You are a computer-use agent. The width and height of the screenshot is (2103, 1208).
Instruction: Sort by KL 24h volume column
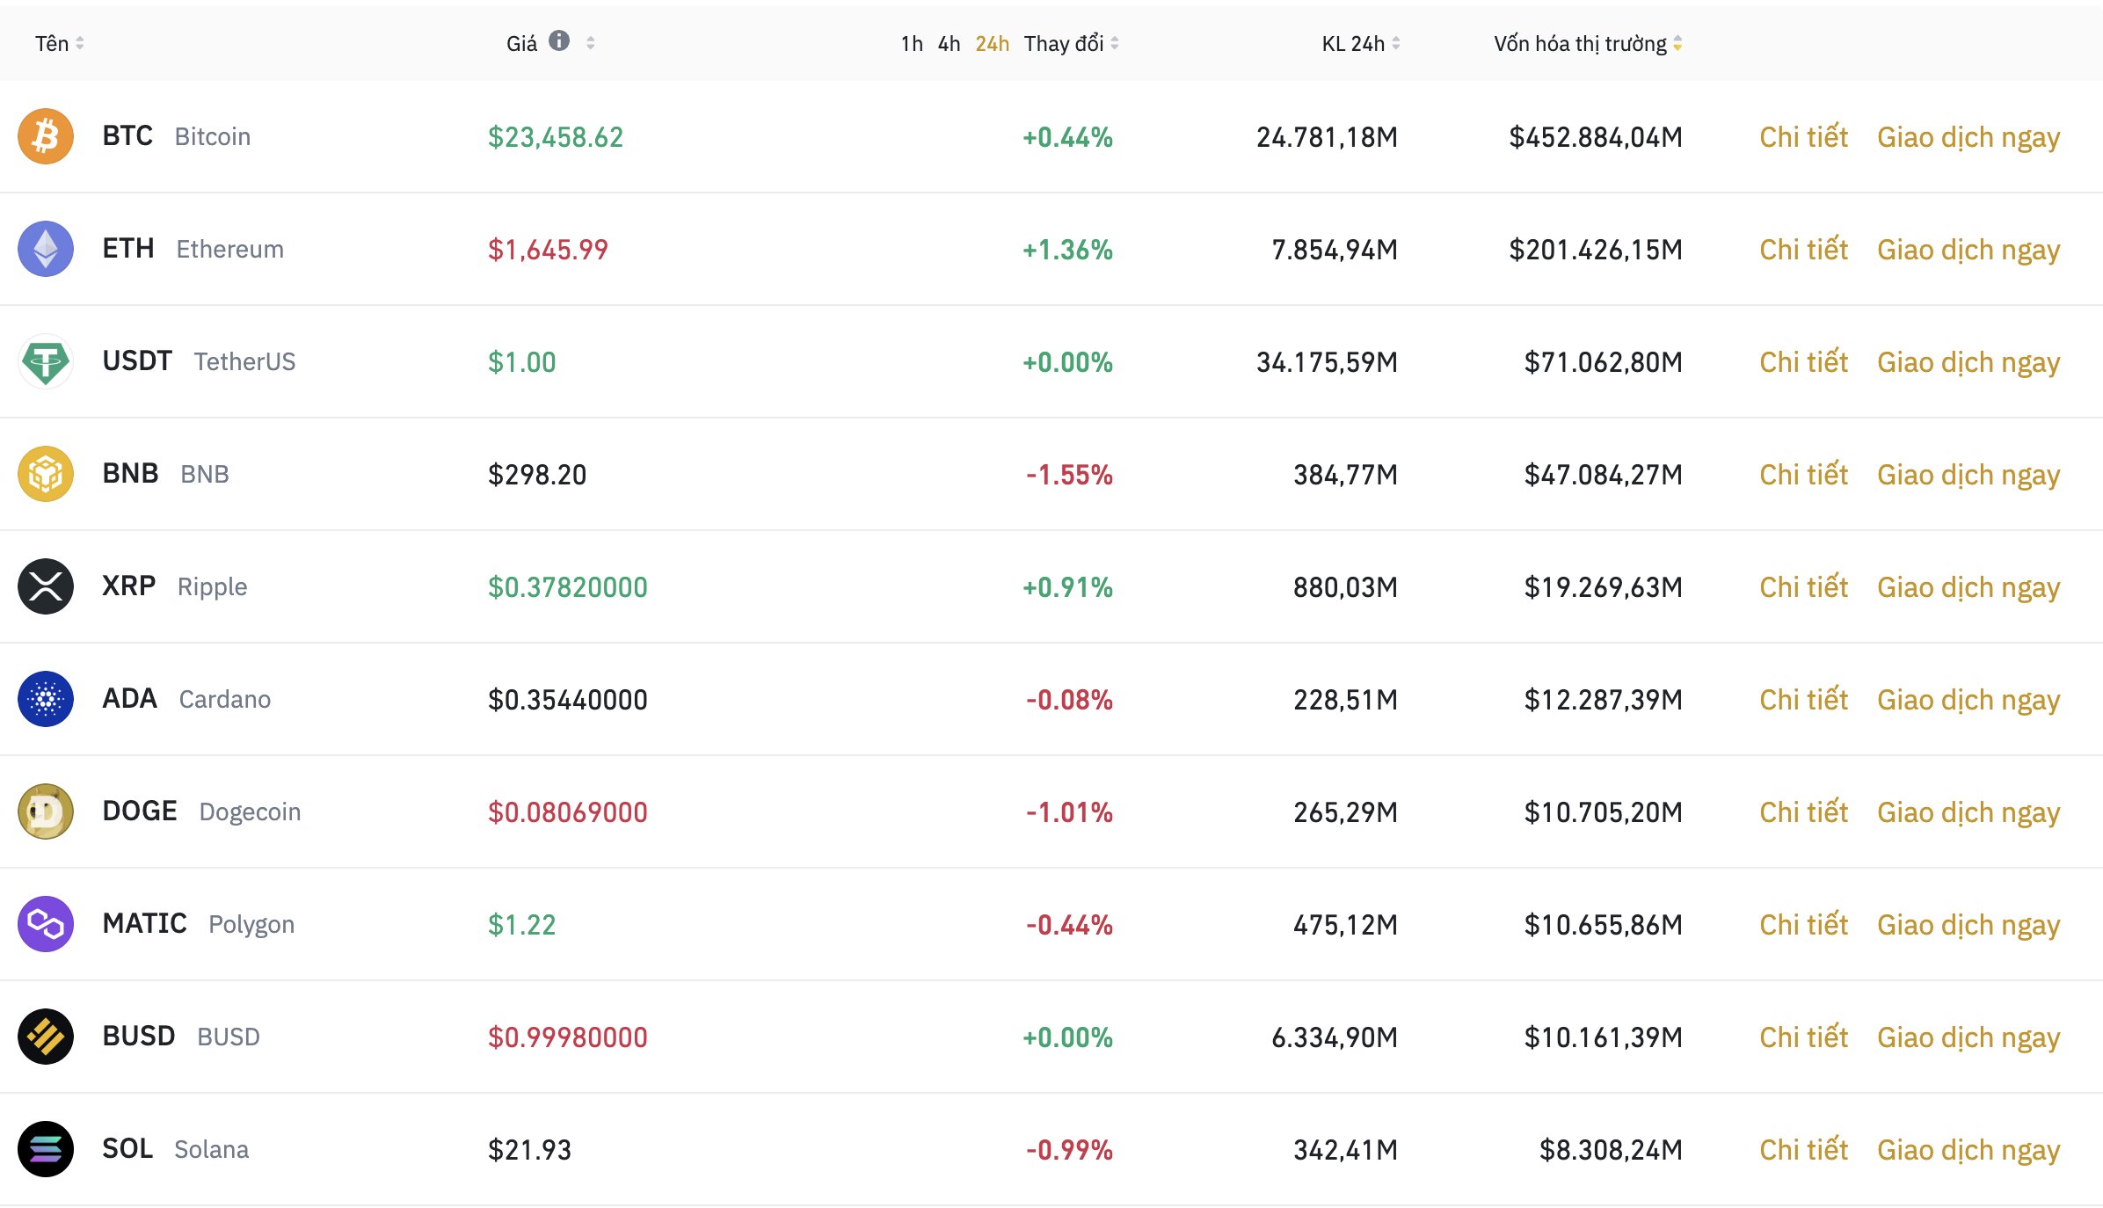tap(1361, 43)
